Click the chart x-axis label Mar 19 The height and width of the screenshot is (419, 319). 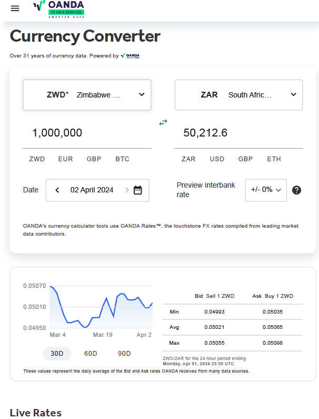point(103,335)
